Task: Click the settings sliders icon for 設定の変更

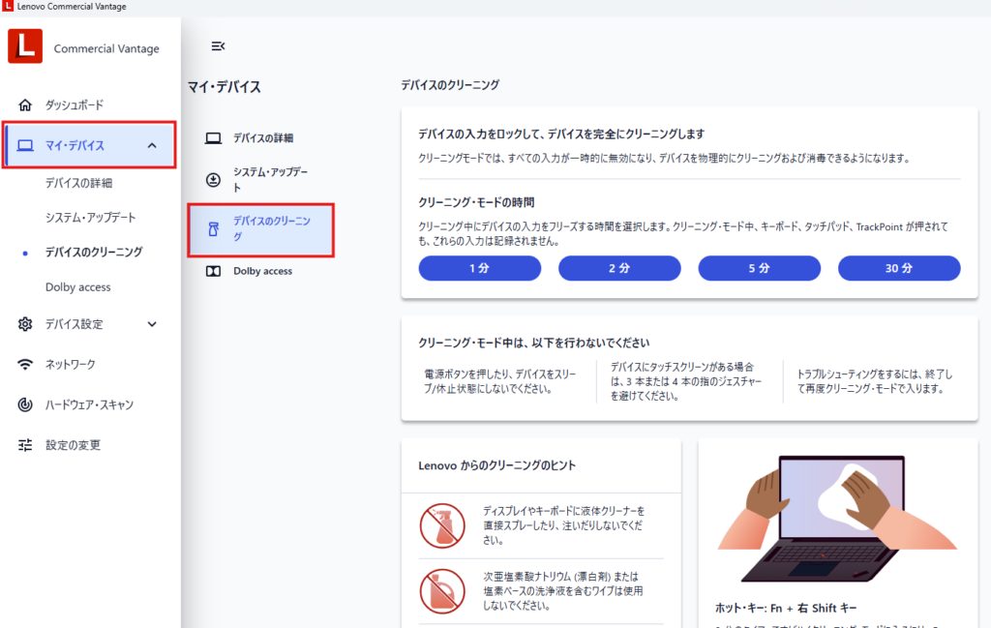Action: coord(26,446)
